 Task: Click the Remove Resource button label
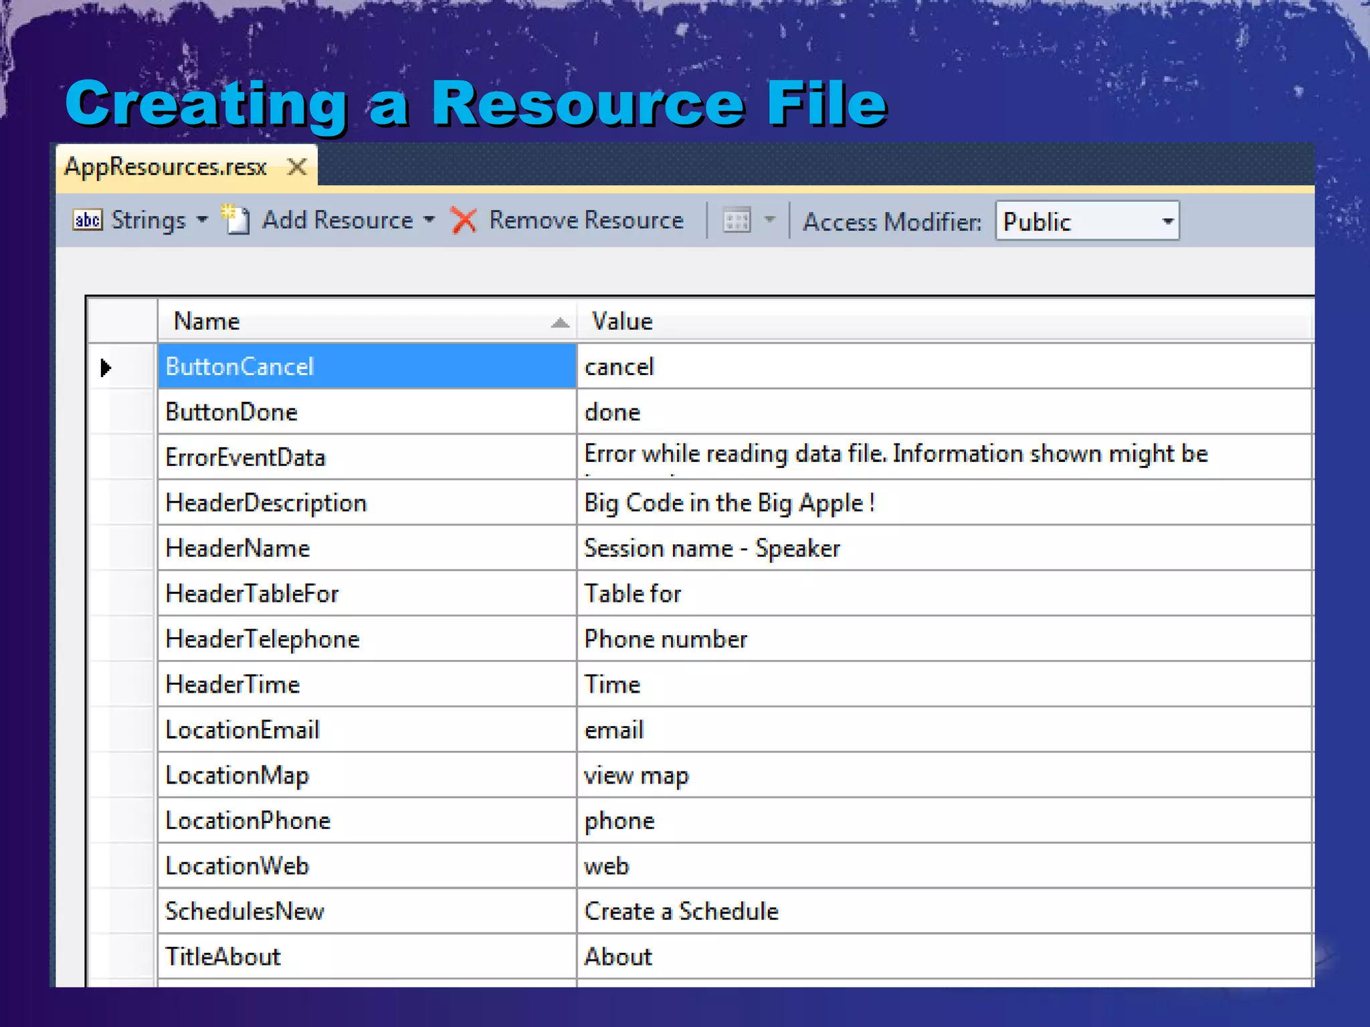[586, 220]
